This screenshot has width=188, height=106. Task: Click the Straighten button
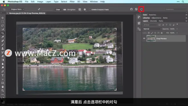tap(70, 9)
